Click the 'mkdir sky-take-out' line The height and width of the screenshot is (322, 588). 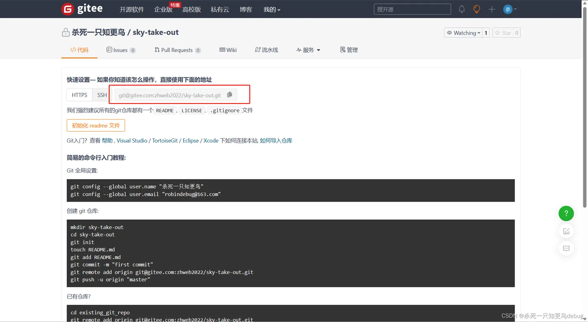point(97,227)
